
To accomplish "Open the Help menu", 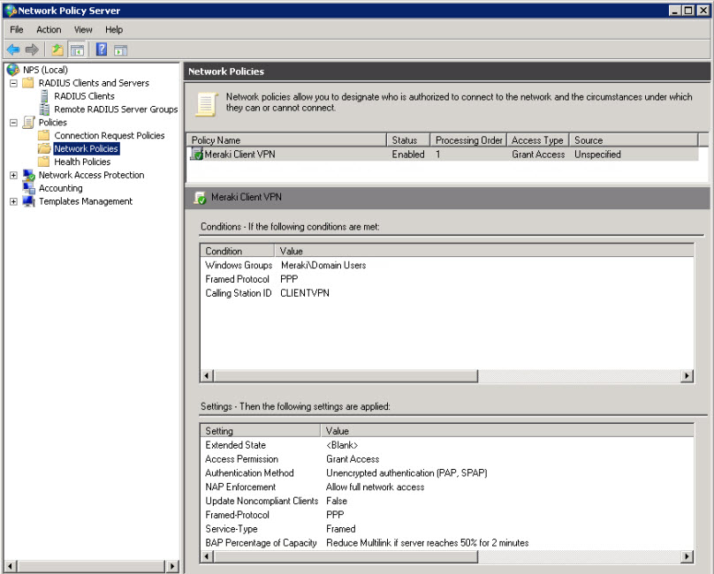I will tap(114, 30).
